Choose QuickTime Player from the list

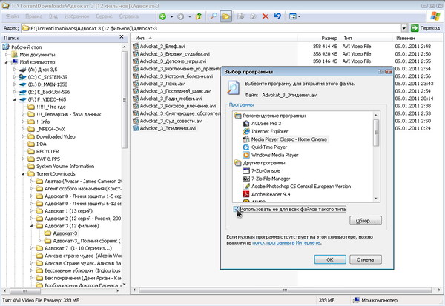(269, 147)
